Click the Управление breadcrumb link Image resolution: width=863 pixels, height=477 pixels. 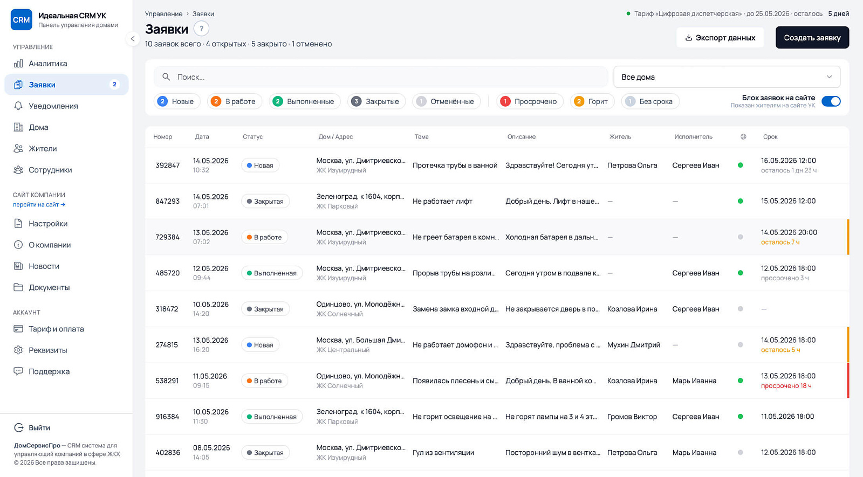(164, 14)
